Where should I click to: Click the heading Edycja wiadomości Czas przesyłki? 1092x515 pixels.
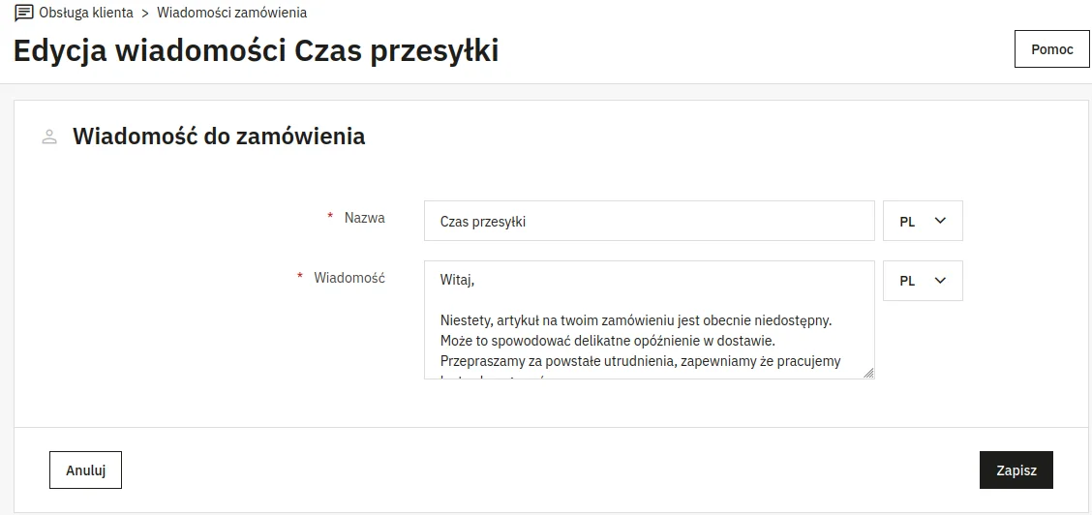coord(256,50)
